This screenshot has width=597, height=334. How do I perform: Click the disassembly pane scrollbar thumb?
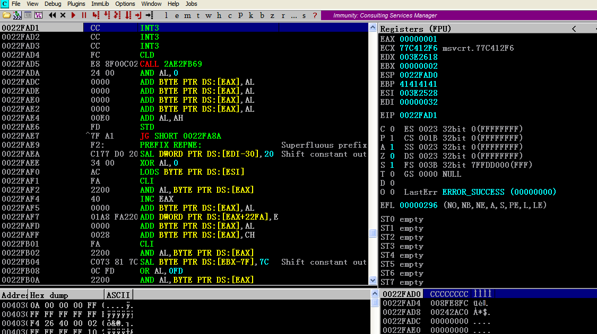point(373,232)
